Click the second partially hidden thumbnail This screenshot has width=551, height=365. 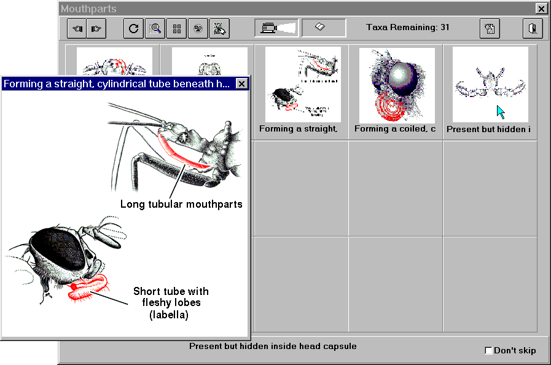(x=209, y=61)
